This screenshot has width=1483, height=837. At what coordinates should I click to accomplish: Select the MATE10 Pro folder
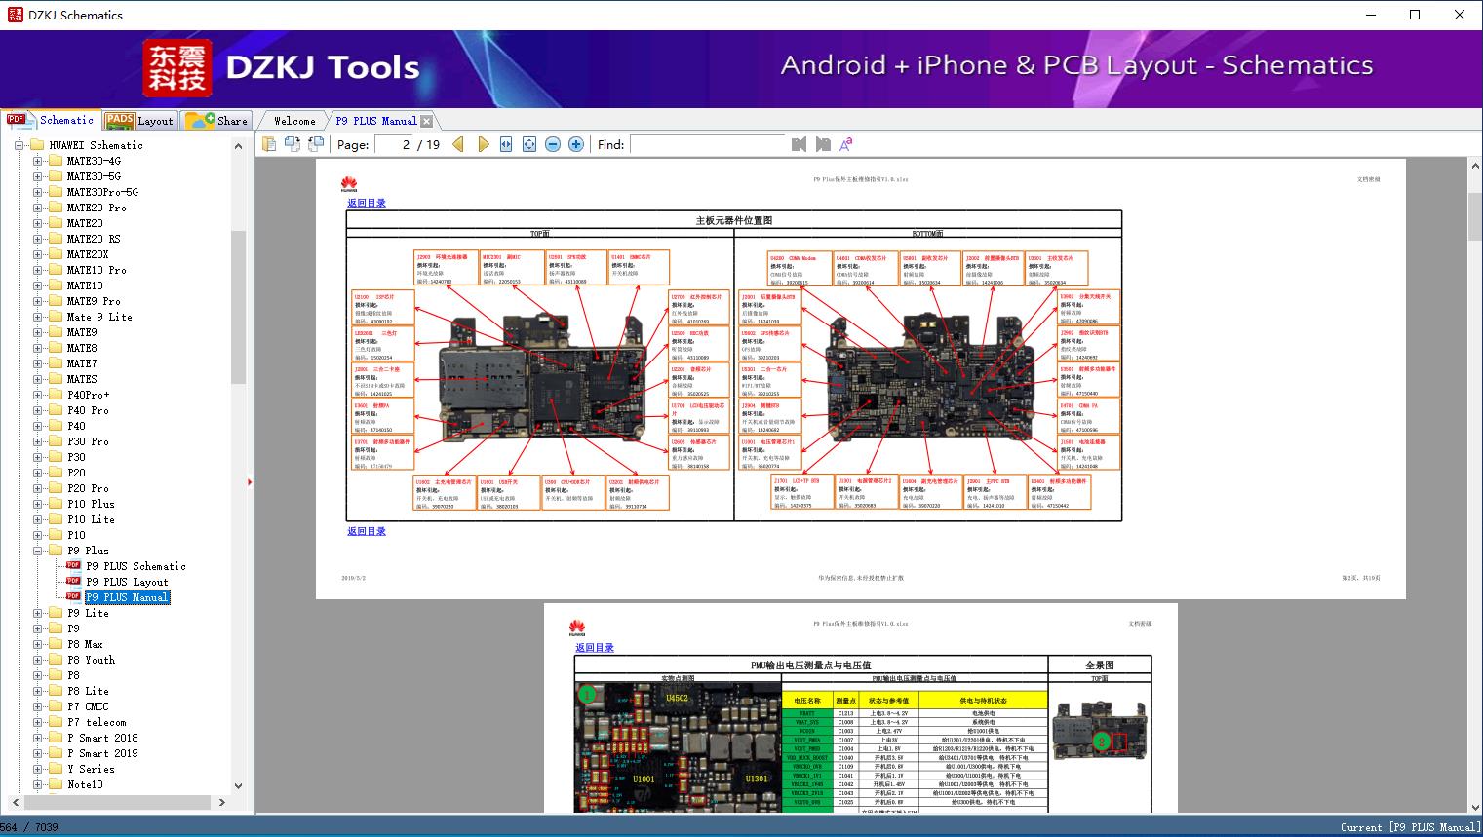coord(97,270)
